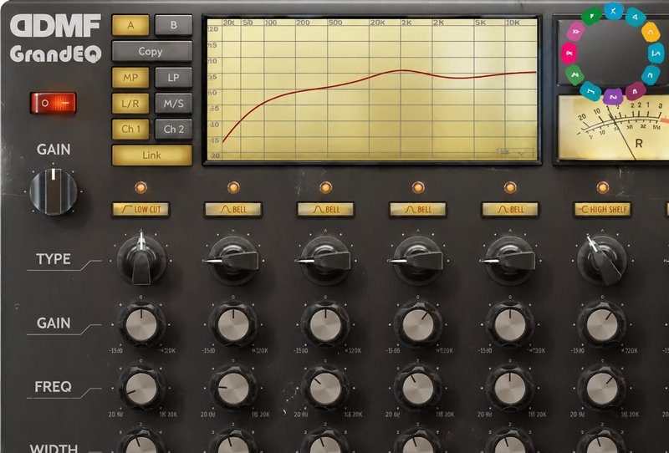
Task: Click the TYPE selector knob of fourth BELL band
Action: 510,260
